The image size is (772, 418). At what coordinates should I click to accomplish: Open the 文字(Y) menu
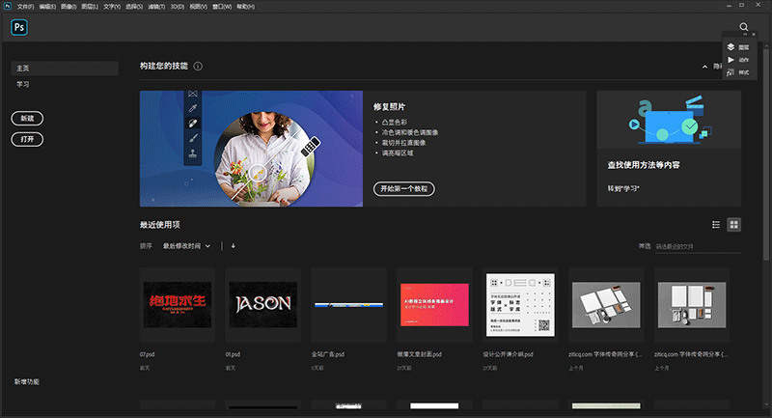coord(112,7)
